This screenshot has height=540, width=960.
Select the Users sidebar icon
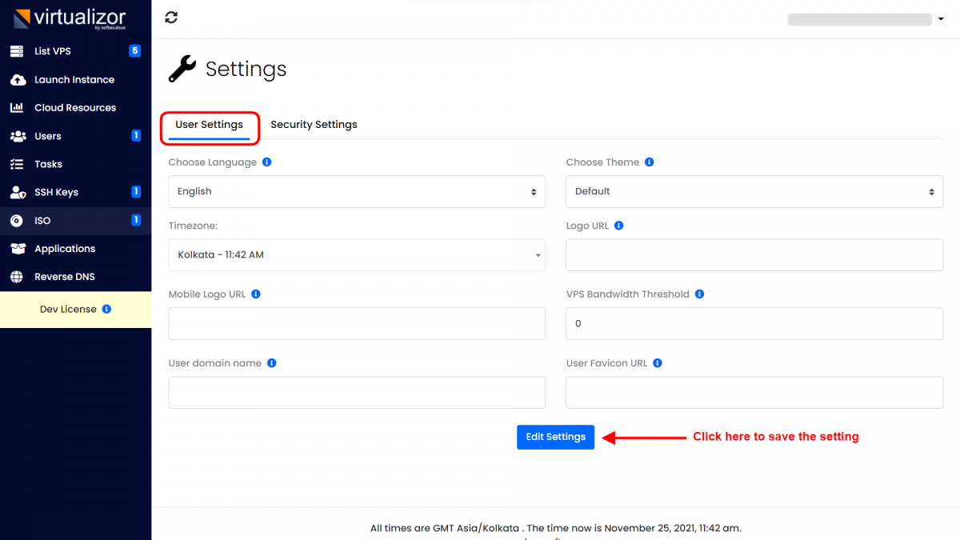click(18, 136)
